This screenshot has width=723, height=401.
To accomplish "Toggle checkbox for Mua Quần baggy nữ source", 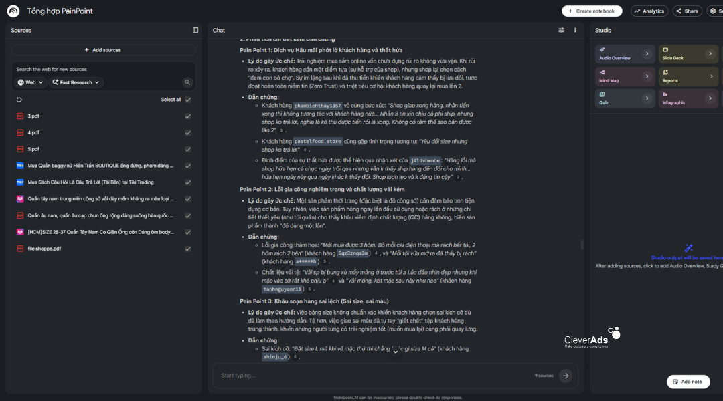I will point(188,166).
